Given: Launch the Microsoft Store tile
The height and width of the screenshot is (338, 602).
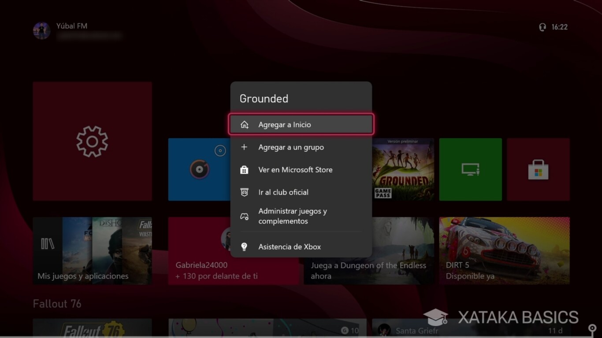Looking at the screenshot, I should pos(538,169).
